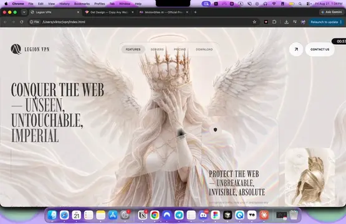Open the Chrome app menu
The height and width of the screenshot is (224, 346).
18,4
